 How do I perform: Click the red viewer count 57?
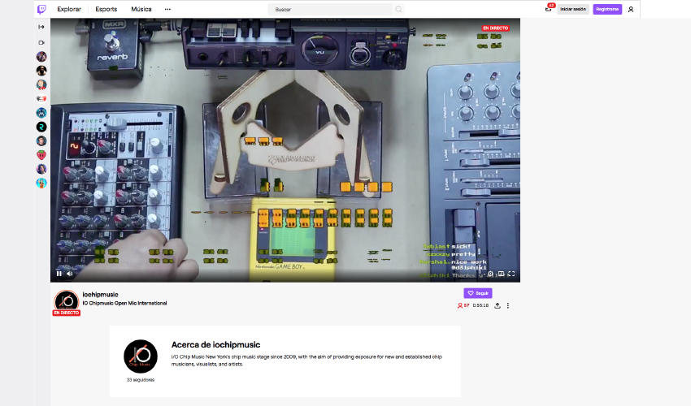point(463,305)
